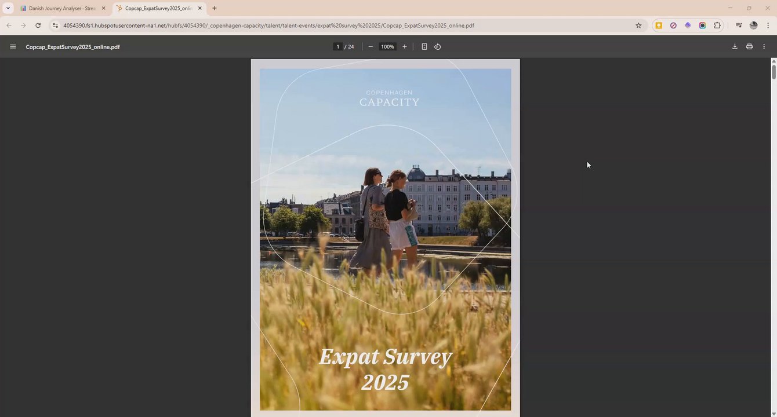Click the vertical scrollbar thumb
This screenshot has height=417, width=777.
tap(774, 72)
